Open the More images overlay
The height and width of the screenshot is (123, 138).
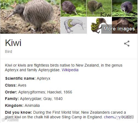(x=119, y=29)
